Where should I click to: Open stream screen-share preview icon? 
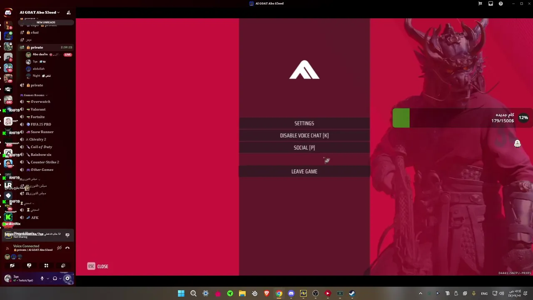pyautogui.click(x=67, y=235)
